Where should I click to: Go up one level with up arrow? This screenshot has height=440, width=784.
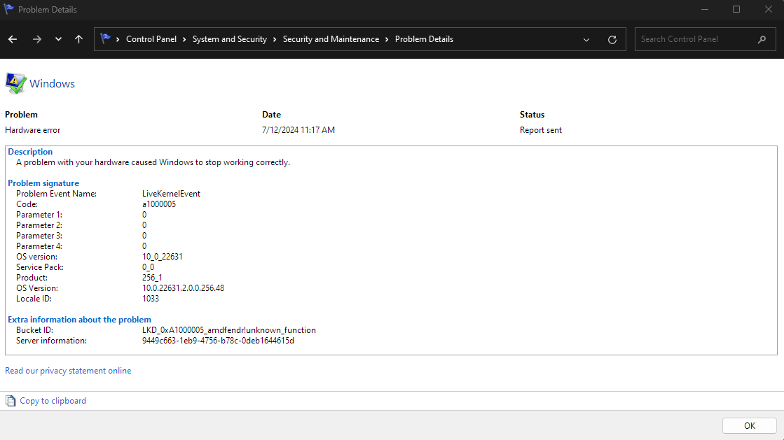pos(79,39)
